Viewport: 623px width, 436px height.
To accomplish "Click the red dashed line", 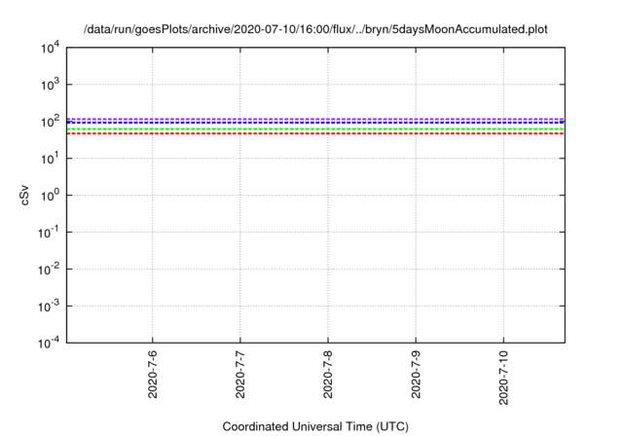I will [315, 133].
